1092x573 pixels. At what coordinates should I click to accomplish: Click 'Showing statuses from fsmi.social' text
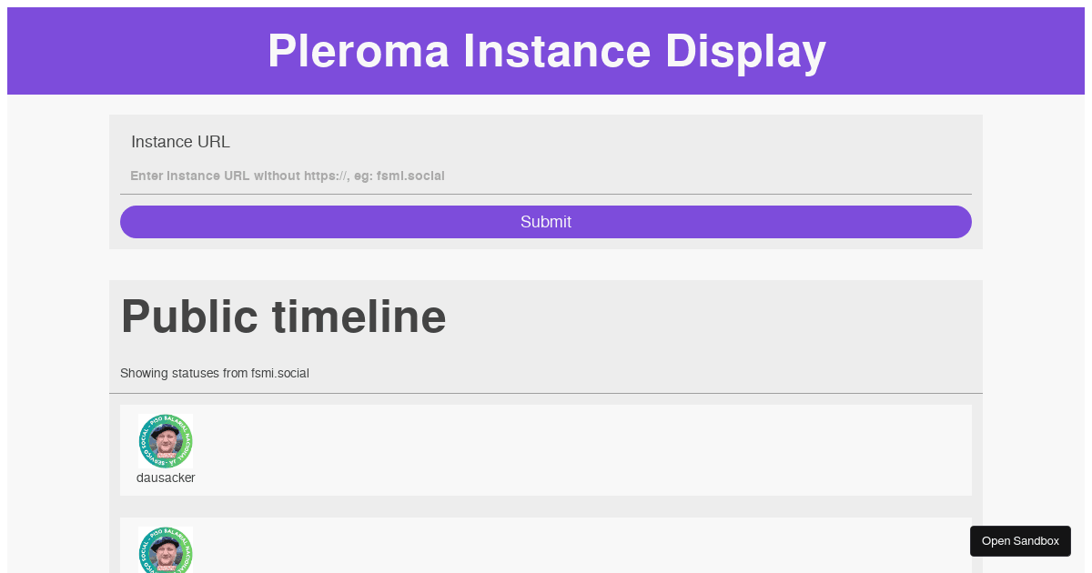(215, 373)
